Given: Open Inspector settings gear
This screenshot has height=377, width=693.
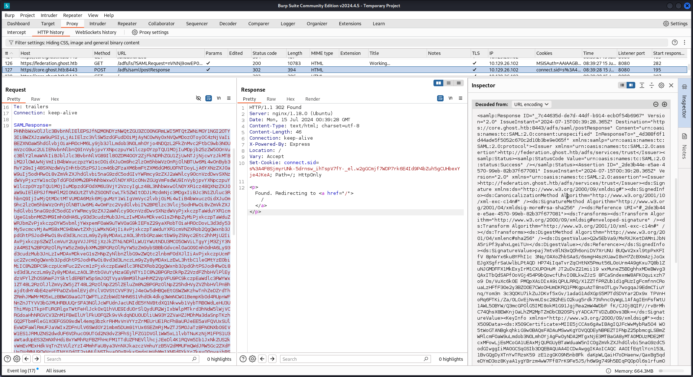Looking at the screenshot, I should [661, 85].
